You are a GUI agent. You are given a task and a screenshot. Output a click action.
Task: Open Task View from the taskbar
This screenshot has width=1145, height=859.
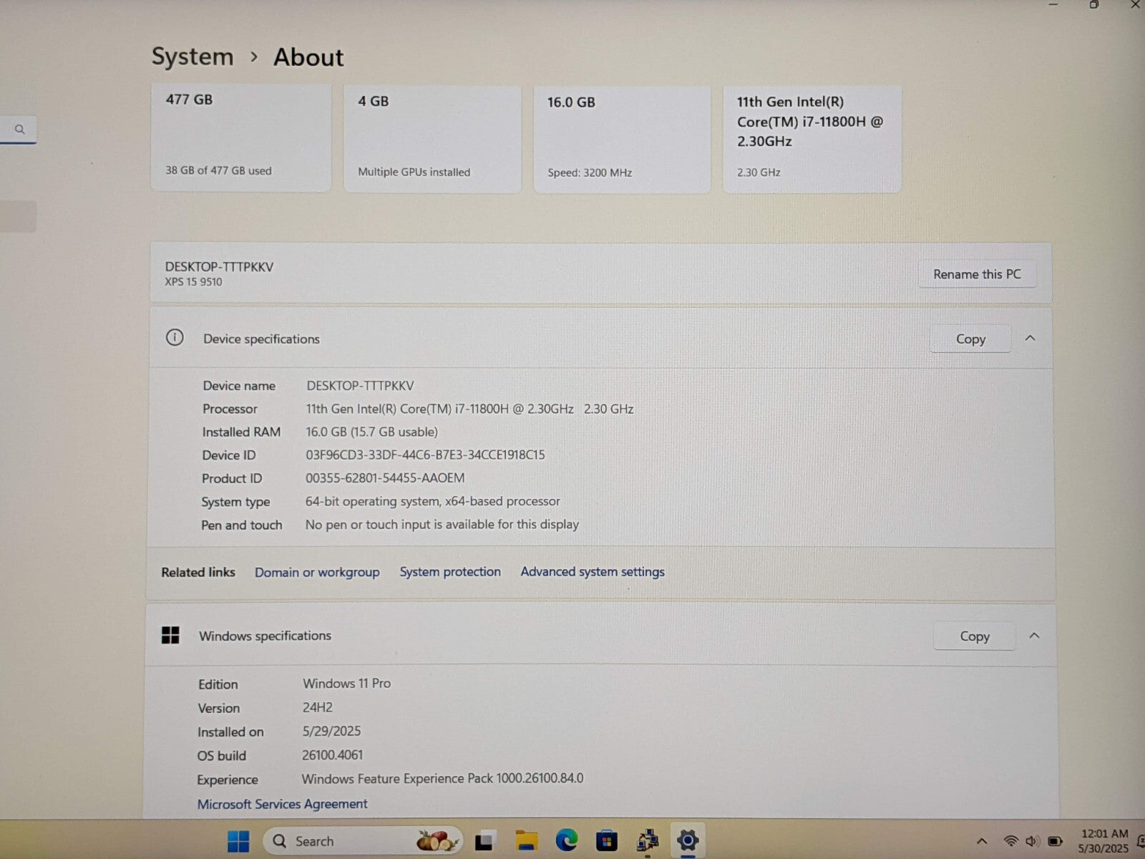coord(485,841)
